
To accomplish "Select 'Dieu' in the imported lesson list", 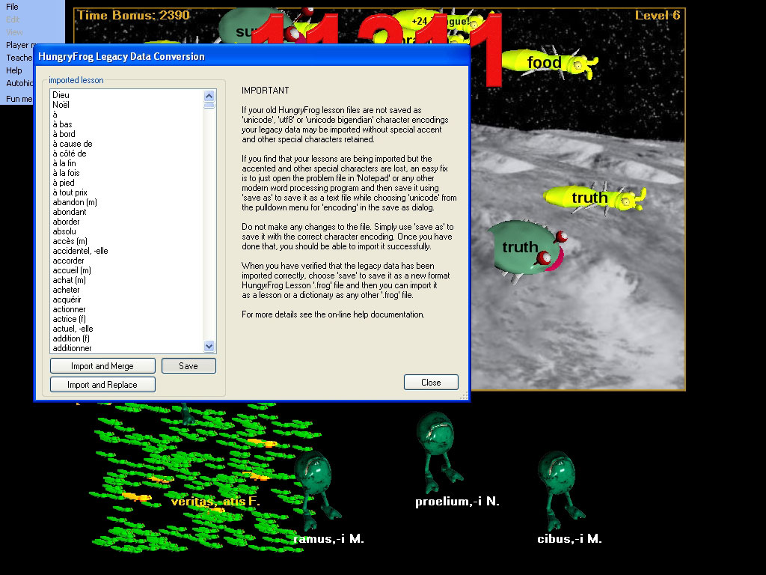I will 61,95.
